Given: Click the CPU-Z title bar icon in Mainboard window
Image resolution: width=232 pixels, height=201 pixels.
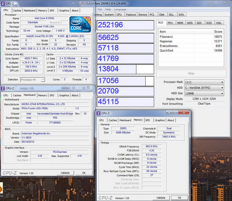Looking at the screenshot, I should coord(3,88).
